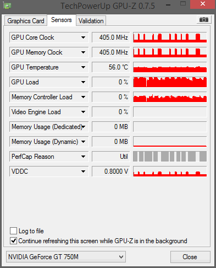Switch to the Graphics Card tab

26,21
